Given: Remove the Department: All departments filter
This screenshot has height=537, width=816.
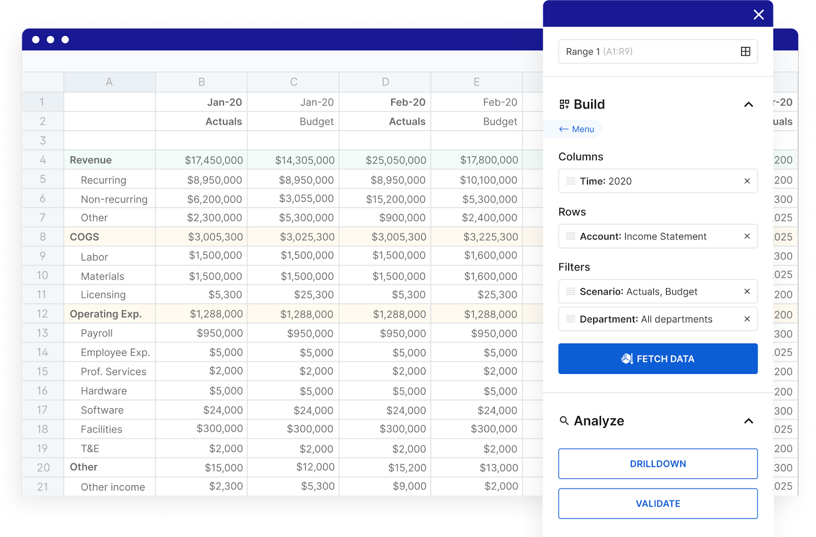Looking at the screenshot, I should [x=747, y=319].
